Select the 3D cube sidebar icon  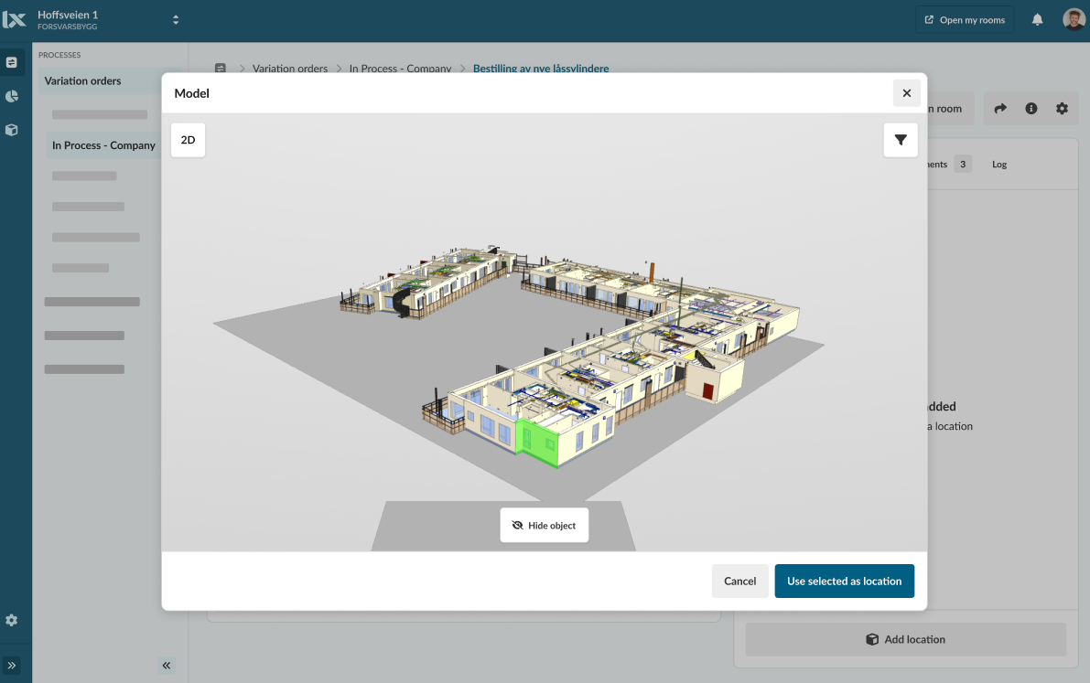12,130
